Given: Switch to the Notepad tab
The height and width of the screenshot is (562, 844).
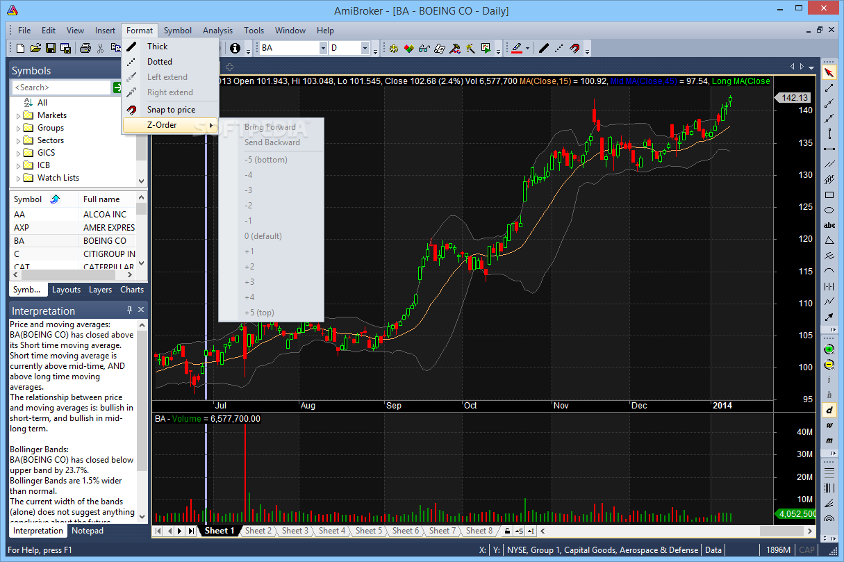Looking at the screenshot, I should (88, 531).
